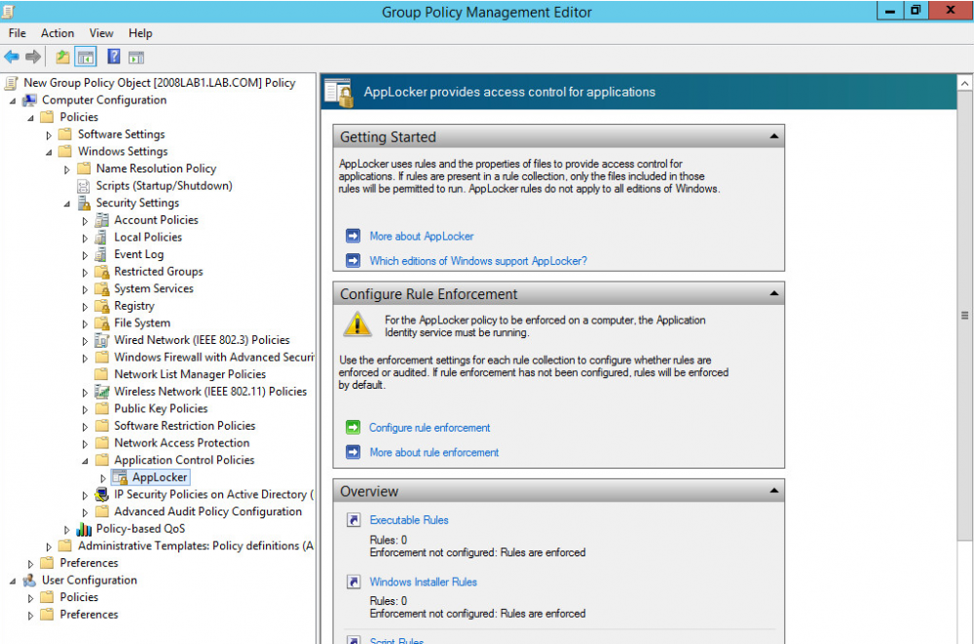974x644 pixels.
Task: Select Network List Manager Policies
Action: click(190, 374)
